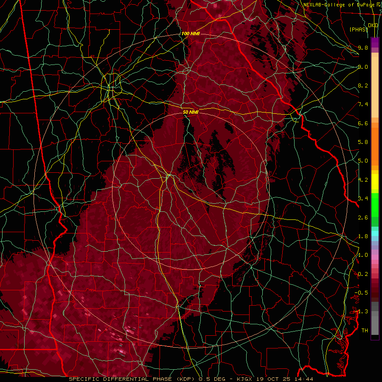The image size is (382, 382).
Task: Pick the orange band of the color bar
Action: 375,147
